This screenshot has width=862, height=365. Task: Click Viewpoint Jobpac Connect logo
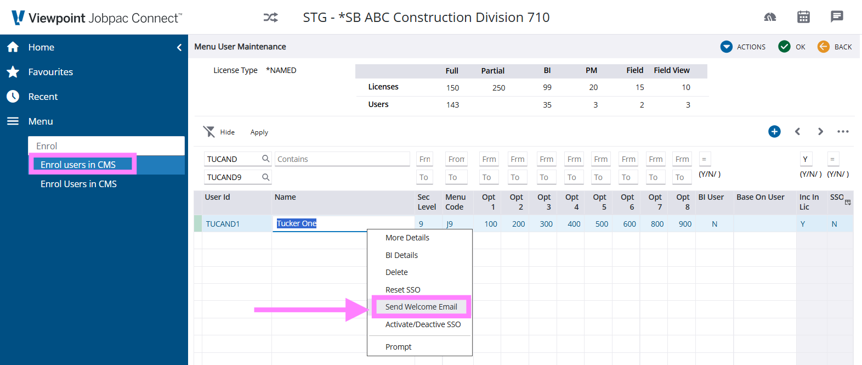[97, 18]
